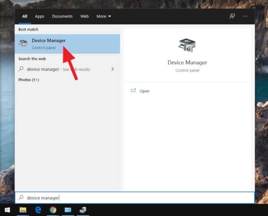This screenshot has width=268, height=216.
Task: Switch to the Documents search tab
Action: pyautogui.click(x=62, y=16)
